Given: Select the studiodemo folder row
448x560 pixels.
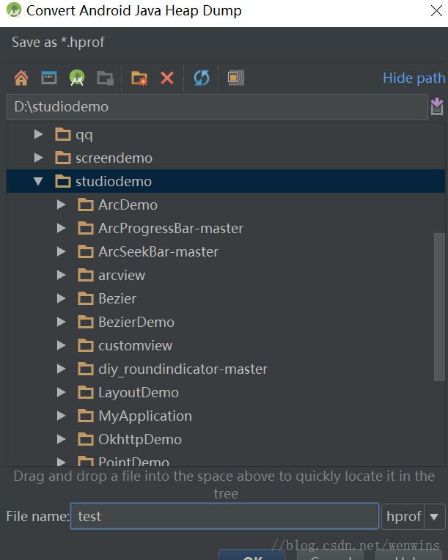Looking at the screenshot, I should coord(226,181).
